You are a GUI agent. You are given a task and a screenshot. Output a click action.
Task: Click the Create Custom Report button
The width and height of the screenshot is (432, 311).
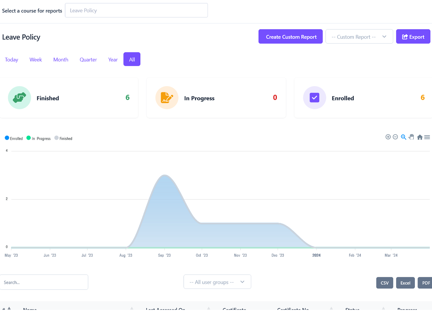[290, 37]
